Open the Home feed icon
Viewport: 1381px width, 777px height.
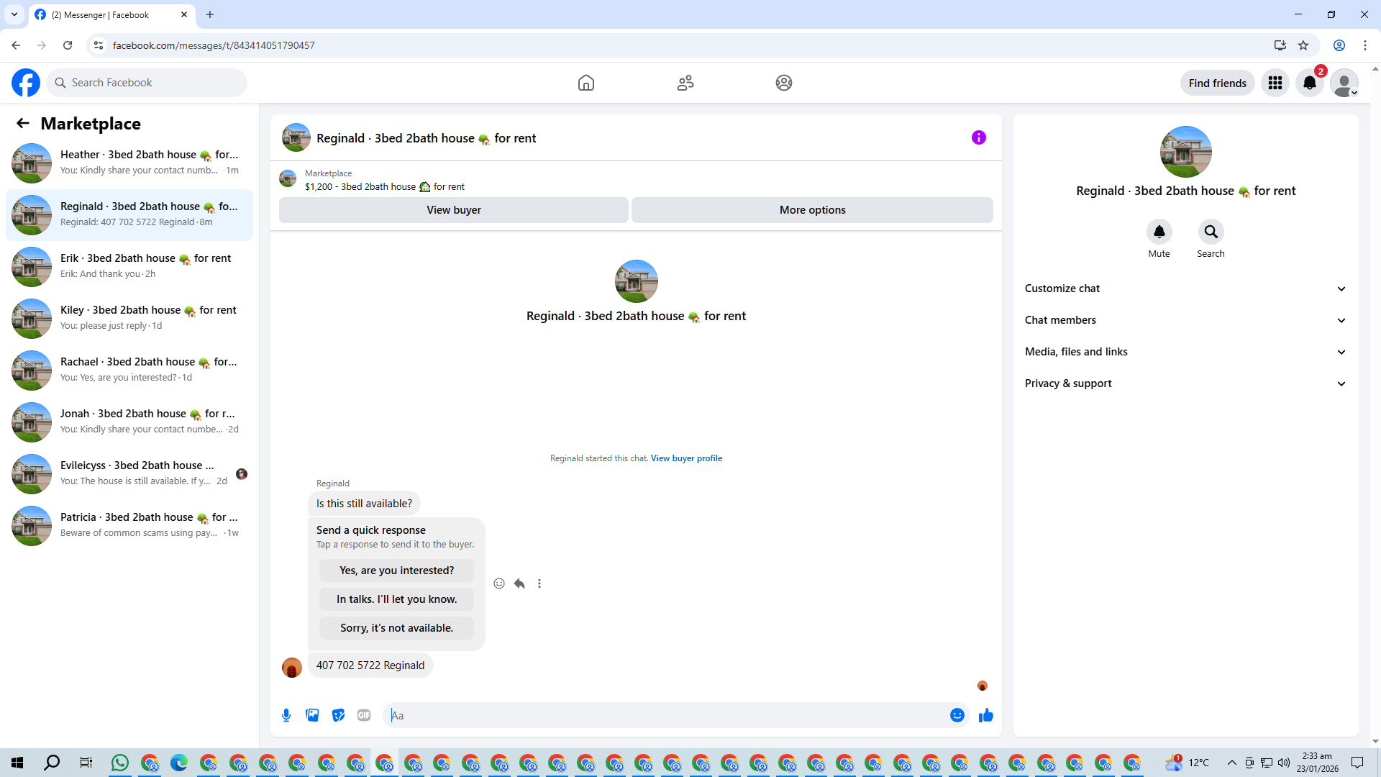pos(586,83)
